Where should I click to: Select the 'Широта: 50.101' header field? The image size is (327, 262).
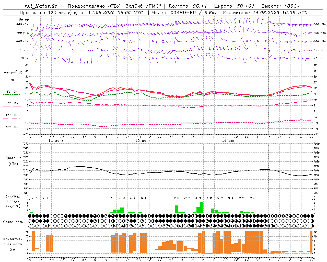click(234, 6)
